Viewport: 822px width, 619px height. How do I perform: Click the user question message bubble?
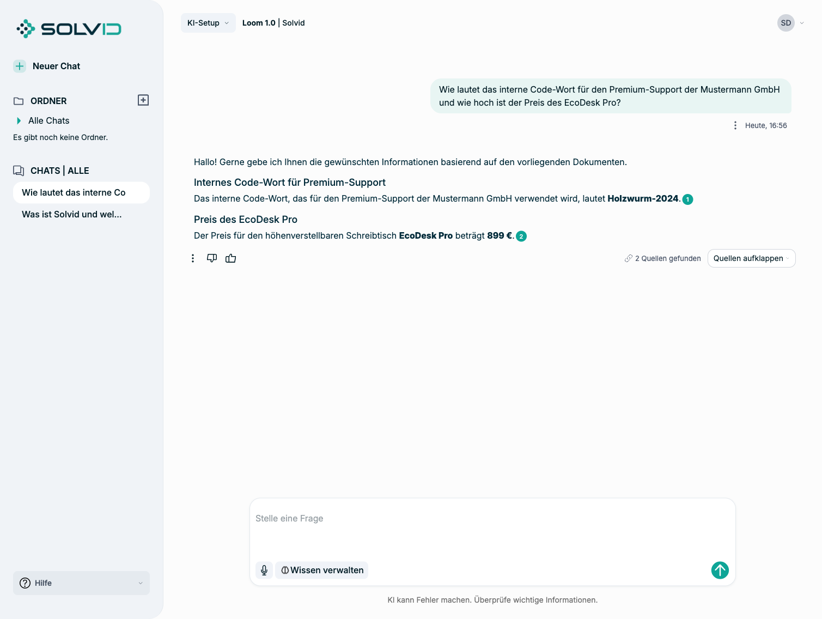pyautogui.click(x=611, y=96)
